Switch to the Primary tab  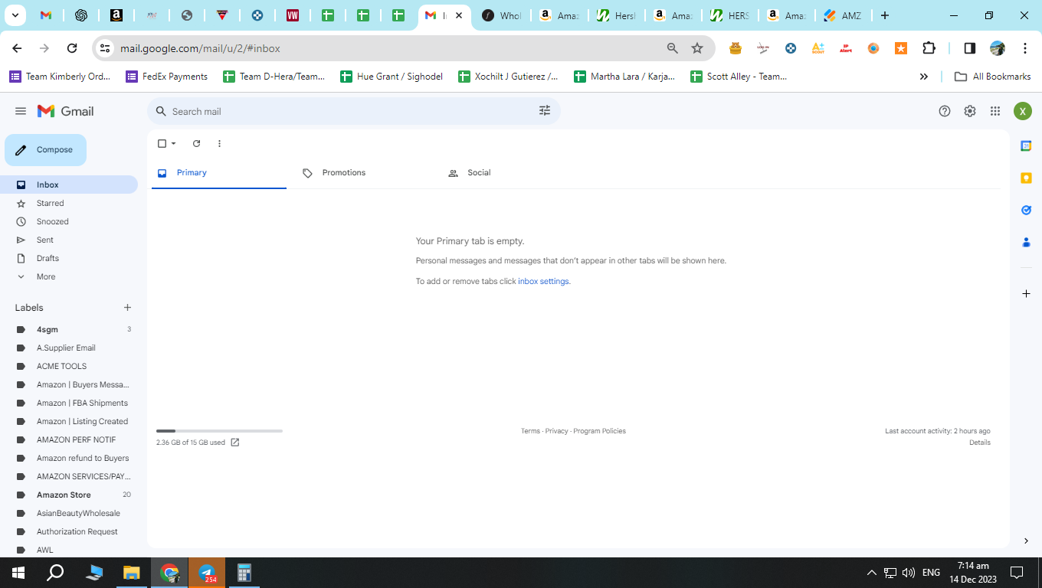219,173
